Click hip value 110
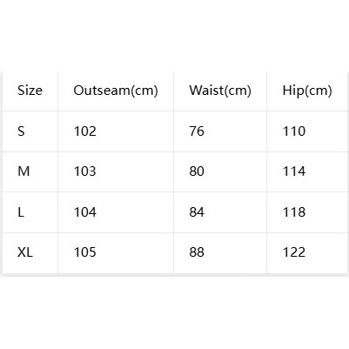Screen dimensions: 349x349 coord(294,131)
